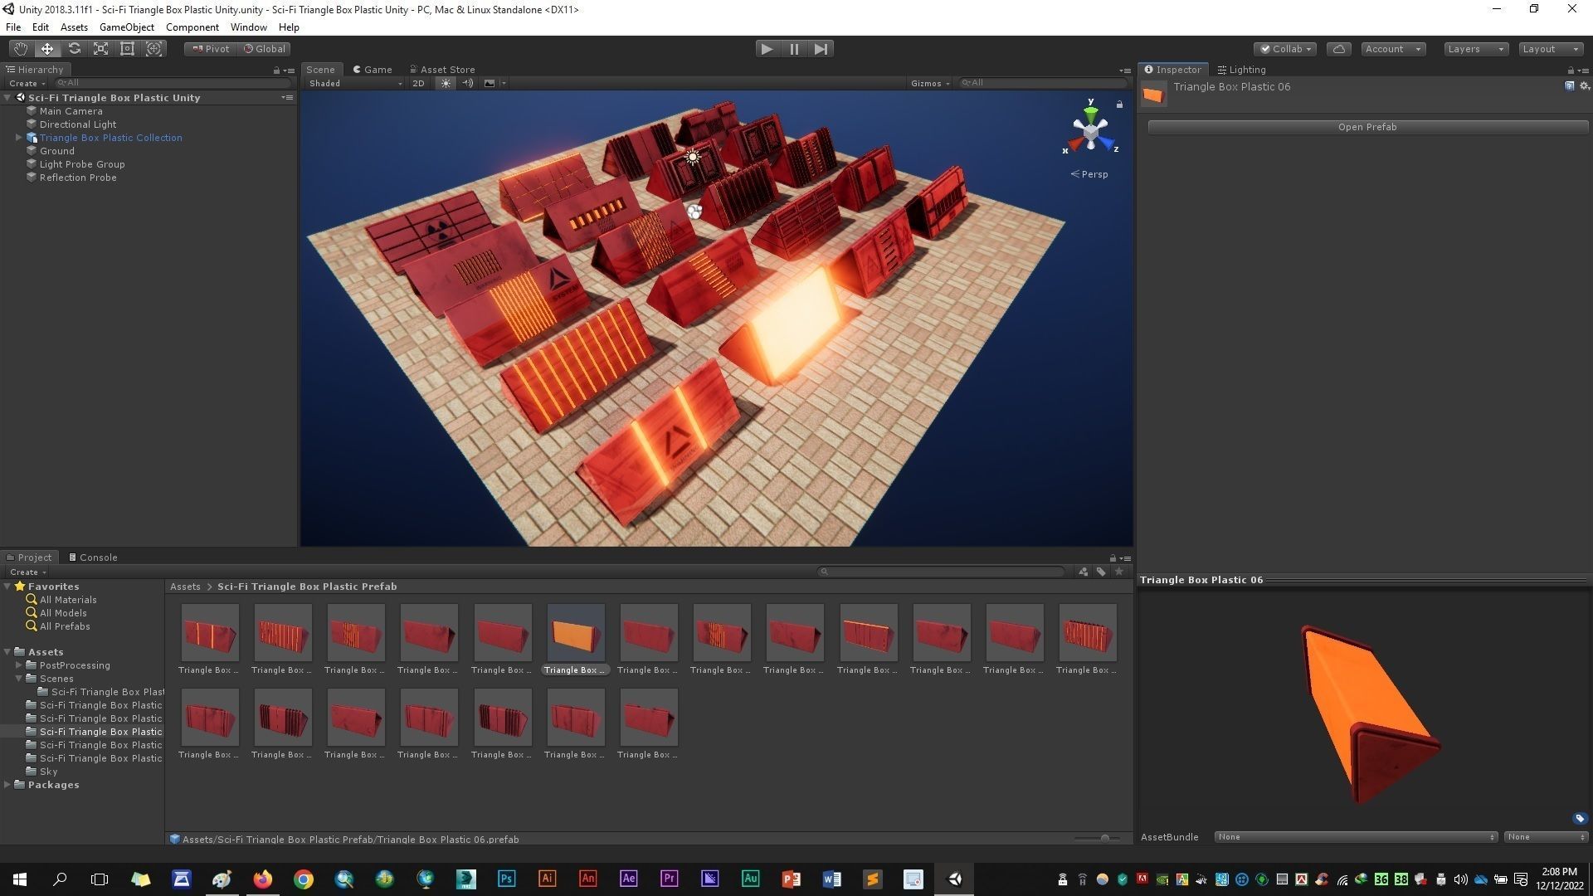Select the Hand tool in toolbar
The image size is (1593, 896).
coord(20,49)
